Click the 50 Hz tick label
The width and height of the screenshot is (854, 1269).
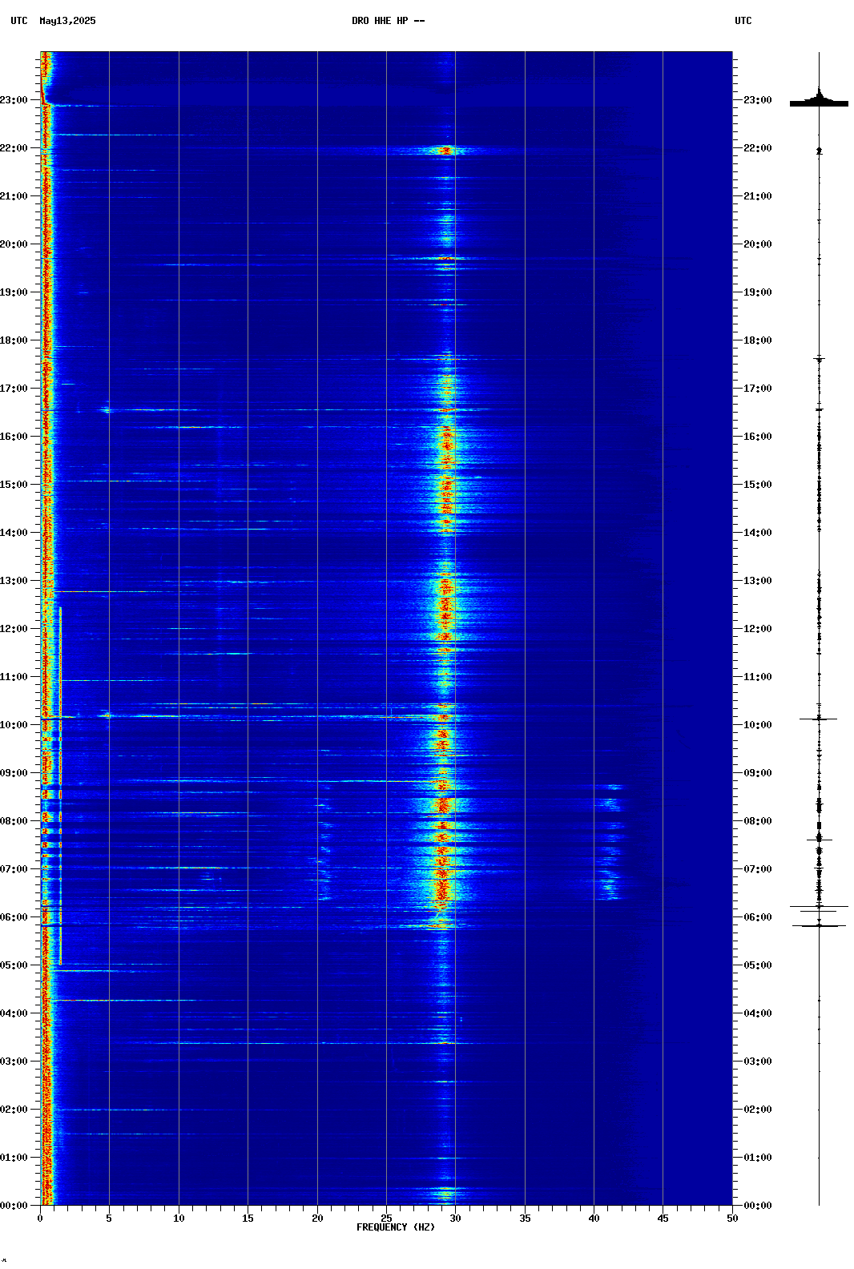732,1219
